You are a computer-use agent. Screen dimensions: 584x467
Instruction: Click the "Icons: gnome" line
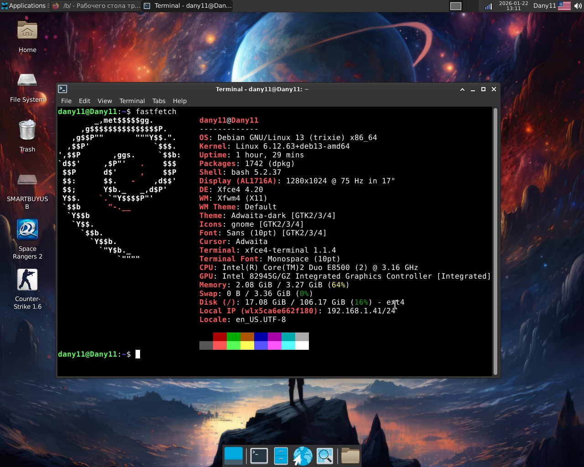(252, 224)
